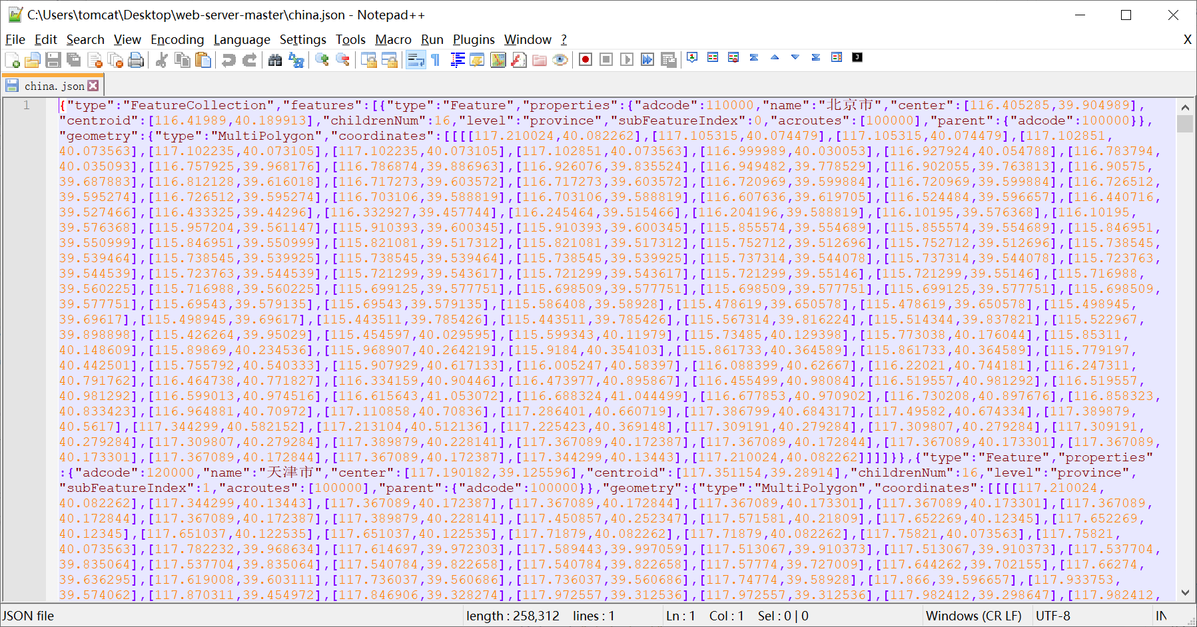Image resolution: width=1197 pixels, height=627 pixels.
Task: Save the file with the floppy icon
Action: (x=53, y=61)
